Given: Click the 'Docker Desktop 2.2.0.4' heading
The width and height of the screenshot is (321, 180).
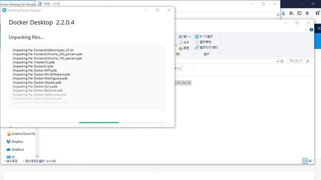Looking at the screenshot, I should pyautogui.click(x=42, y=22).
